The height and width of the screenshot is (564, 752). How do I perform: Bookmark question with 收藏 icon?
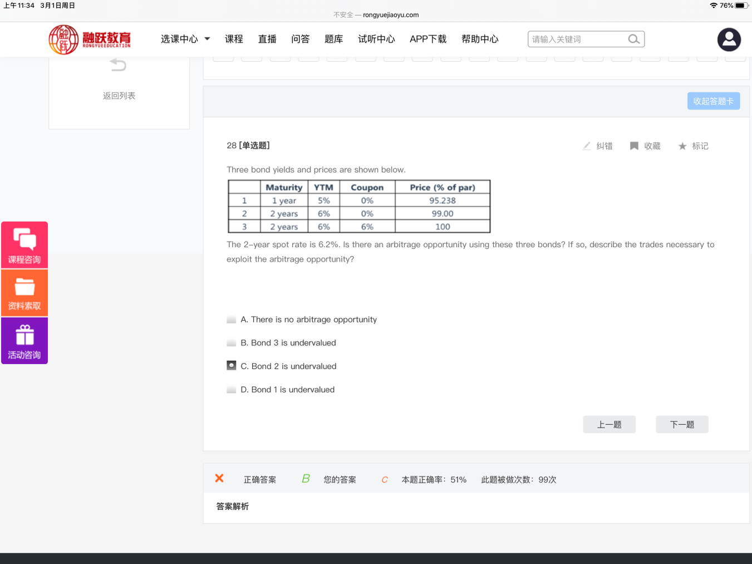(x=634, y=146)
